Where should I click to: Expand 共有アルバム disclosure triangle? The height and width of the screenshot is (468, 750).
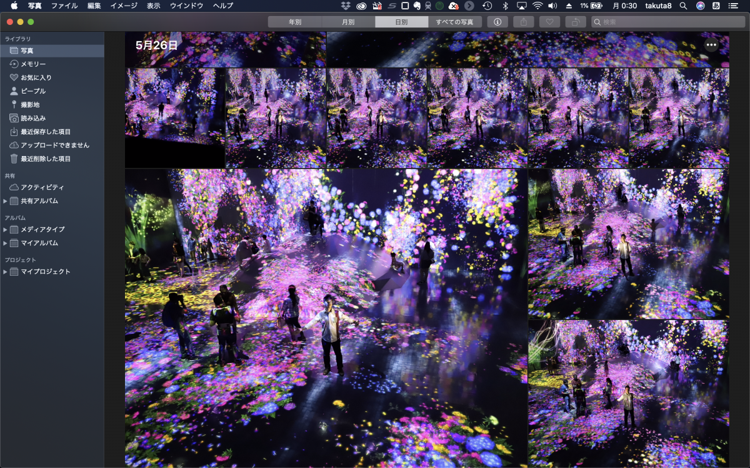[6, 201]
